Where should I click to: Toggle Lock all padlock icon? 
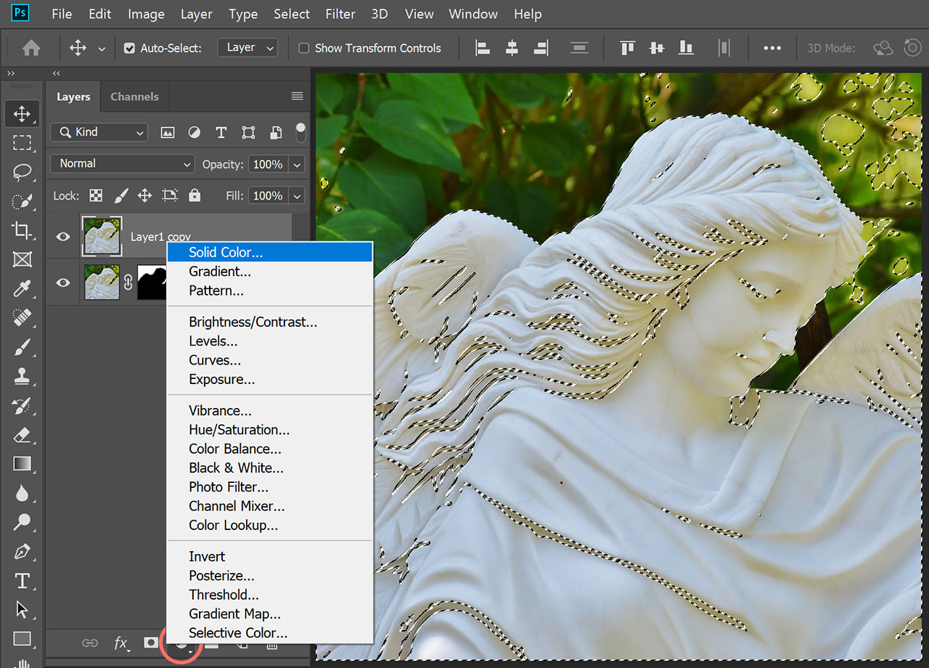[x=194, y=195]
